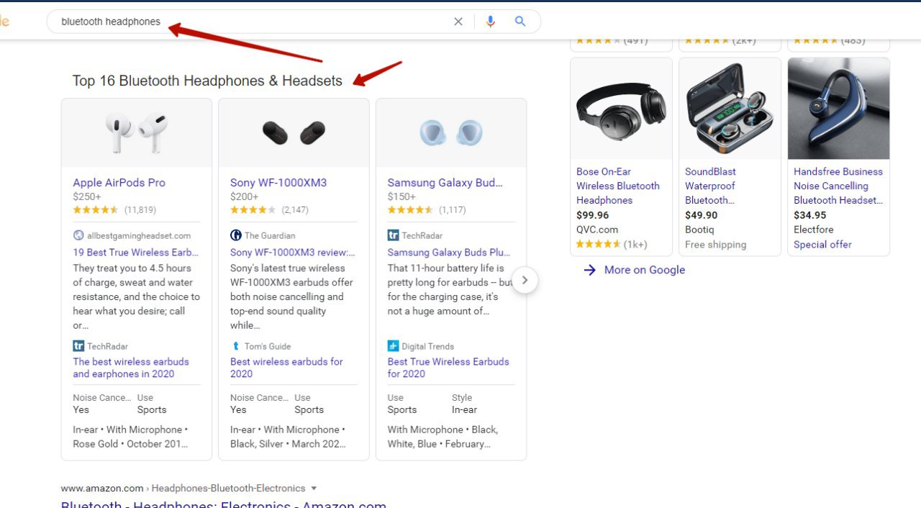Click the QVC.com seller name
Screen dimensions: 921x508
(x=597, y=230)
